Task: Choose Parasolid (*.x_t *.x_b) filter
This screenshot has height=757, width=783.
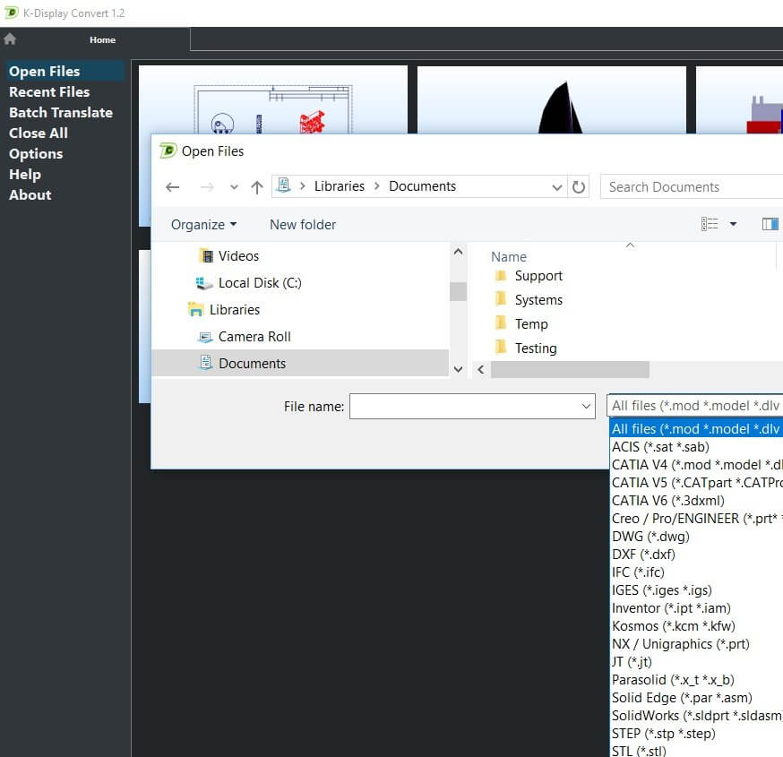Action: click(673, 681)
